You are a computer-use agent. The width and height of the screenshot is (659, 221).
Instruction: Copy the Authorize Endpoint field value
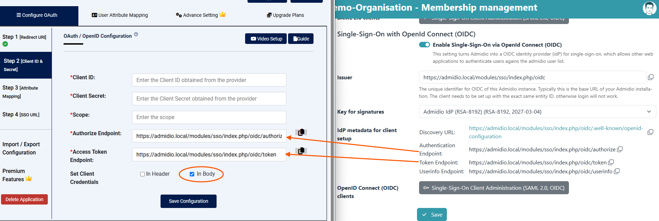[x=301, y=132]
